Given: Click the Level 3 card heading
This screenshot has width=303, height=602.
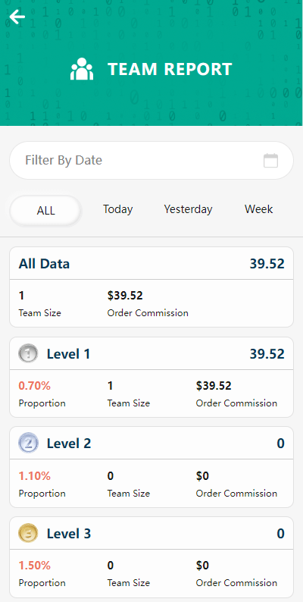Looking at the screenshot, I should pyautogui.click(x=69, y=534).
